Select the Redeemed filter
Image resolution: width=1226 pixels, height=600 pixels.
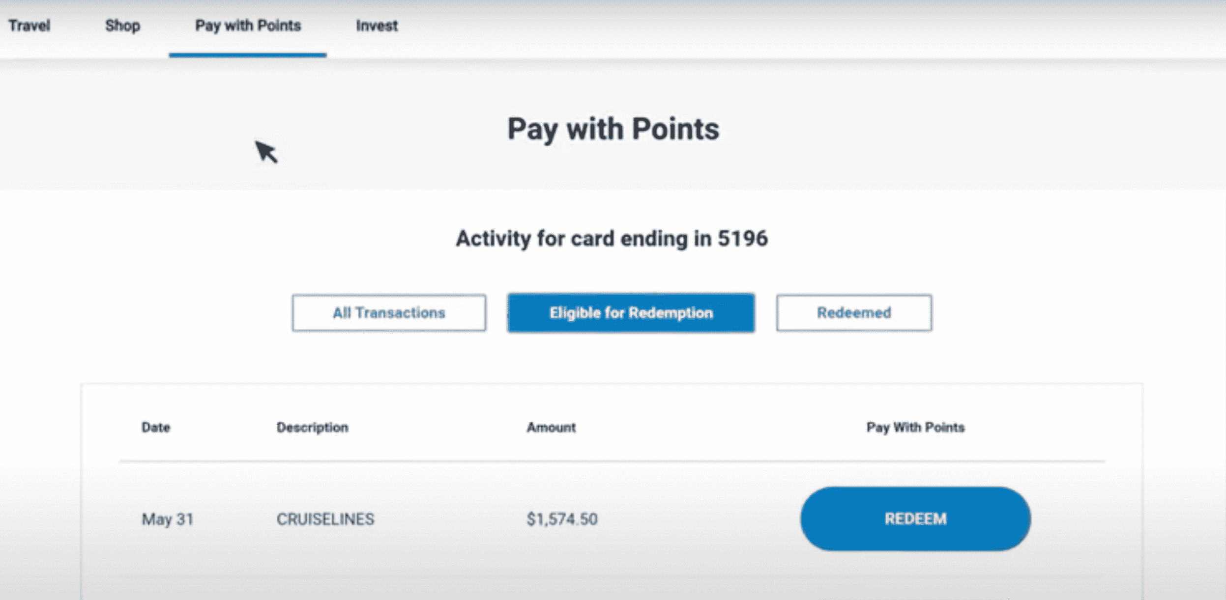click(x=854, y=312)
